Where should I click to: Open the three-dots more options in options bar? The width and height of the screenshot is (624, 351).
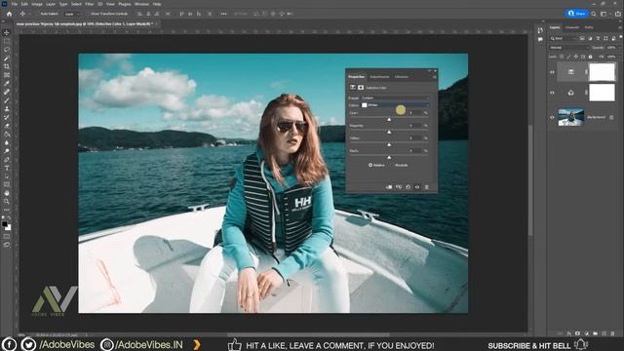(x=223, y=14)
